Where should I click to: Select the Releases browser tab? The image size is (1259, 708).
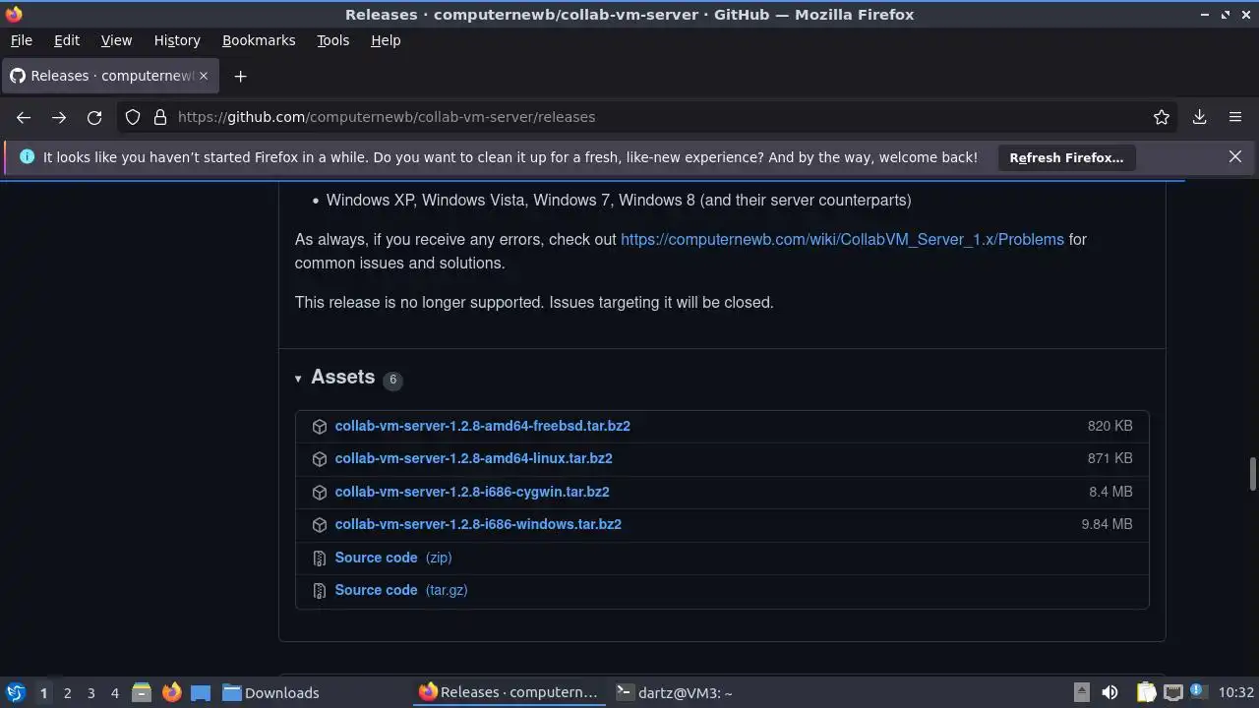[x=110, y=76]
